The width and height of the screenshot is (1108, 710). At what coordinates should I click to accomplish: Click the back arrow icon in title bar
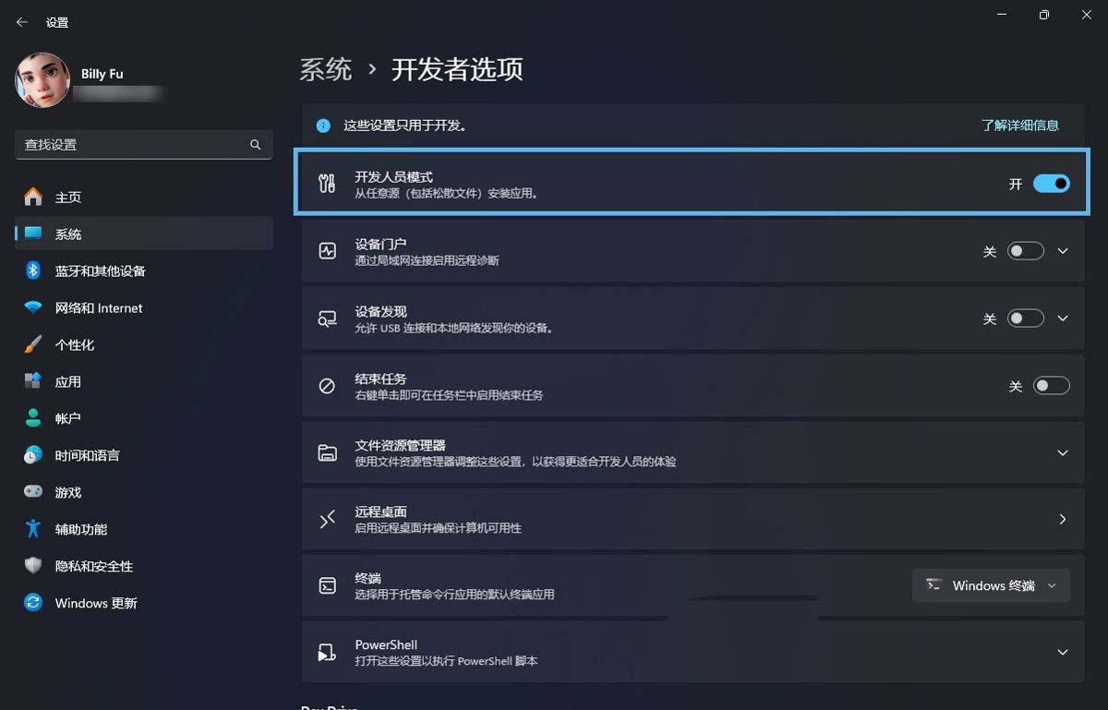[x=22, y=22]
